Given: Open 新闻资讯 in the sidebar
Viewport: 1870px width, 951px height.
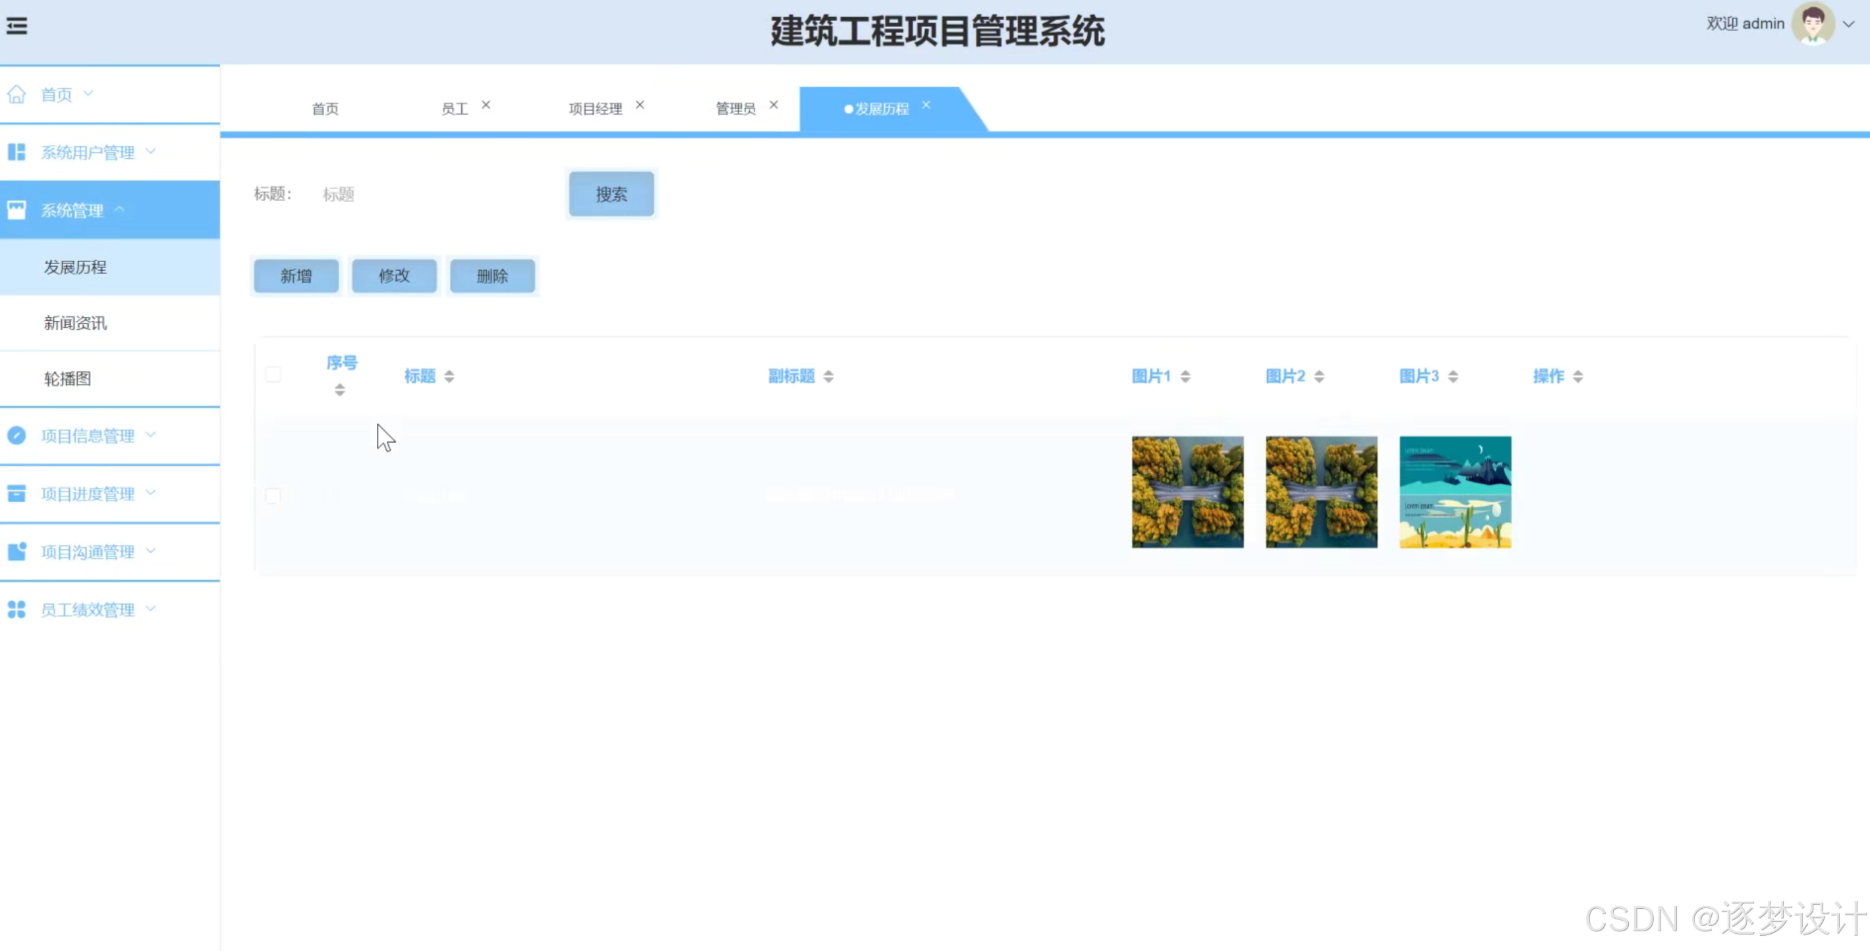Looking at the screenshot, I should point(76,323).
